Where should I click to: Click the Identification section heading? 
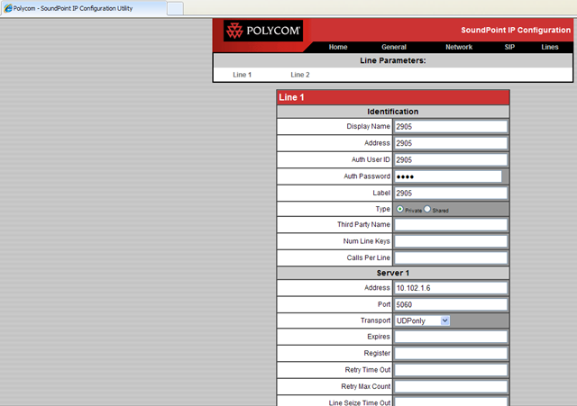click(x=393, y=112)
